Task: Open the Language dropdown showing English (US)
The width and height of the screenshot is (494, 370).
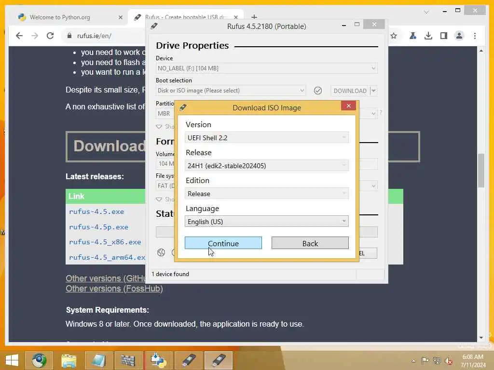Action: click(266, 221)
